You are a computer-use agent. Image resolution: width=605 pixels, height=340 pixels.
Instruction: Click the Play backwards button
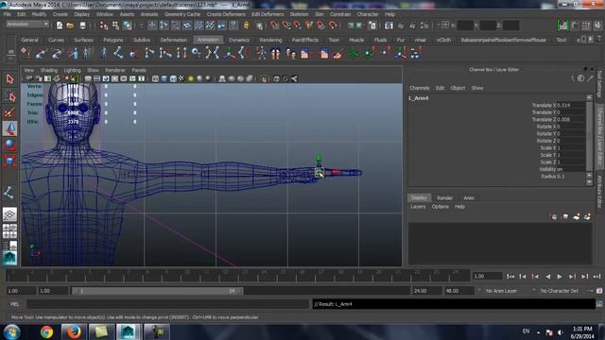pyautogui.click(x=548, y=277)
